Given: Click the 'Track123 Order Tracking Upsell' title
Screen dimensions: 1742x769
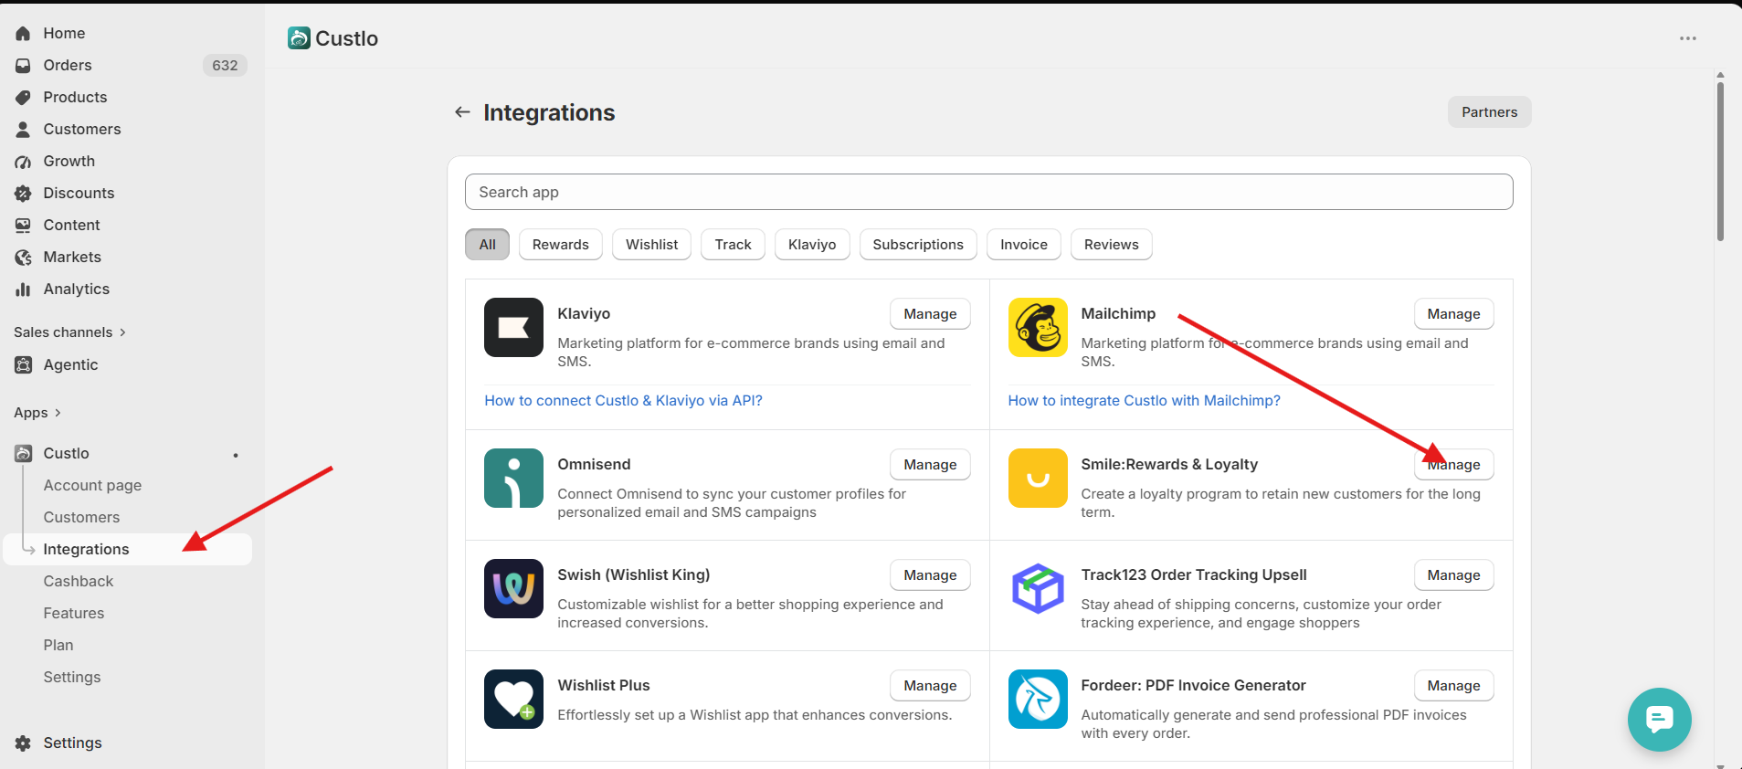Looking at the screenshot, I should pos(1194,575).
